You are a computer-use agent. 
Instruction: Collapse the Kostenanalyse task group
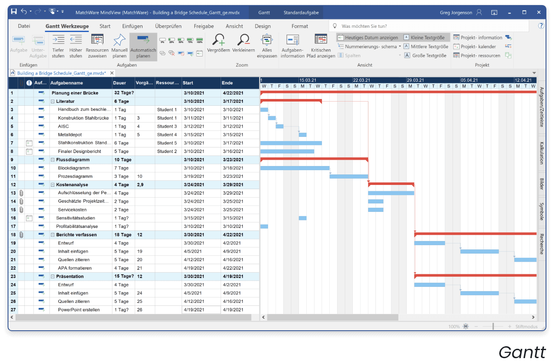tap(53, 185)
